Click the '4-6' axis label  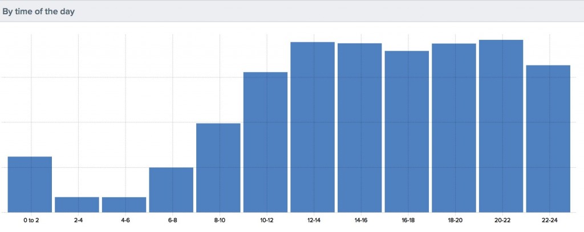[125, 221]
